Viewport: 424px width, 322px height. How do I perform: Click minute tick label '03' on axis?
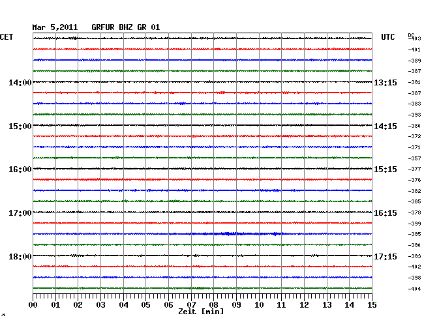(100, 304)
